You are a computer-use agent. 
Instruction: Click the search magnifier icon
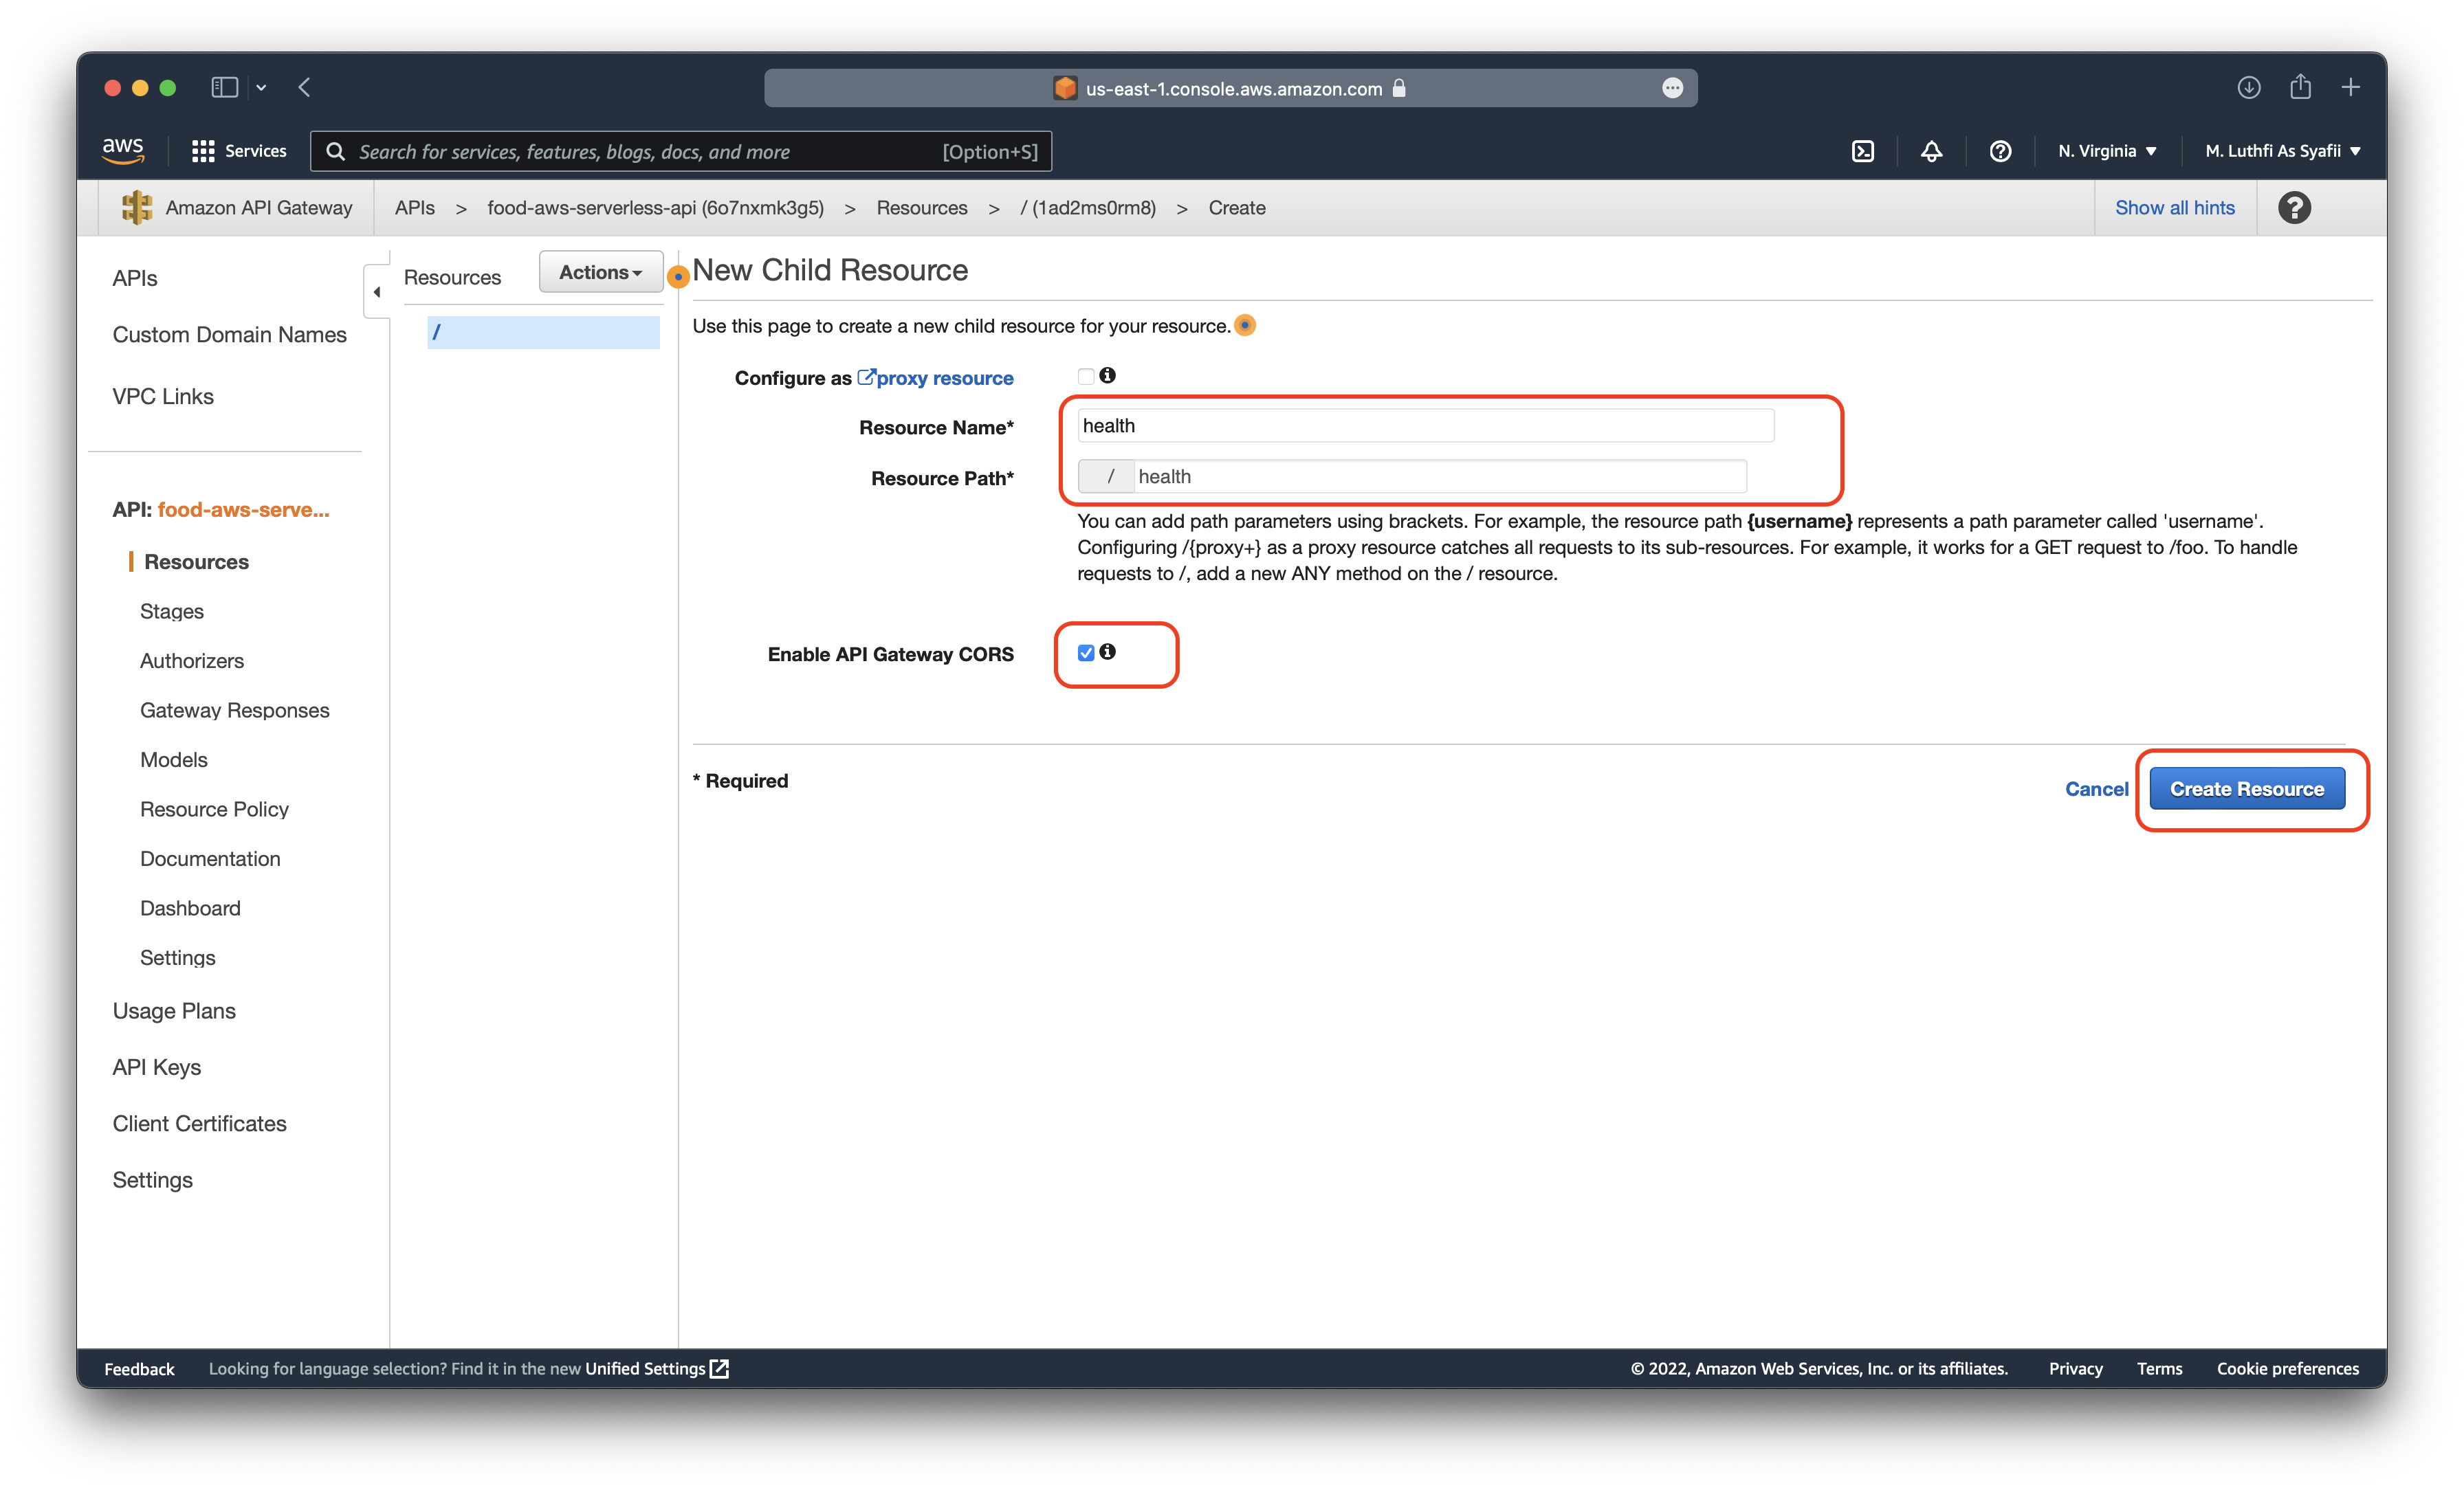tap(336, 151)
